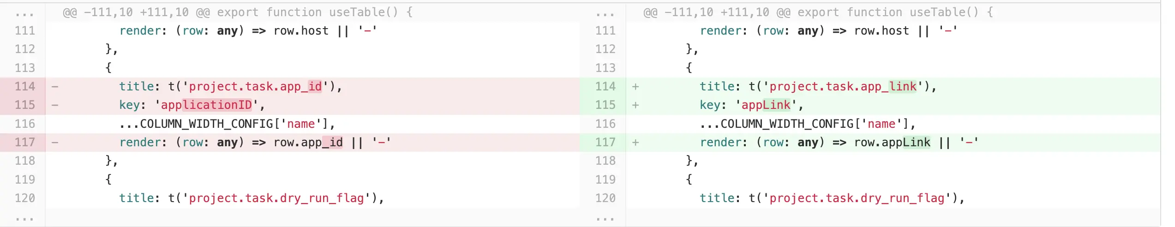Click 'project.task.app_link' string in the right pane

point(843,87)
